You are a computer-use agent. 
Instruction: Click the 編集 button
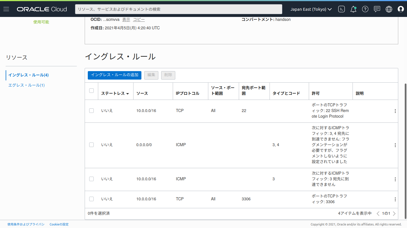[x=151, y=75]
